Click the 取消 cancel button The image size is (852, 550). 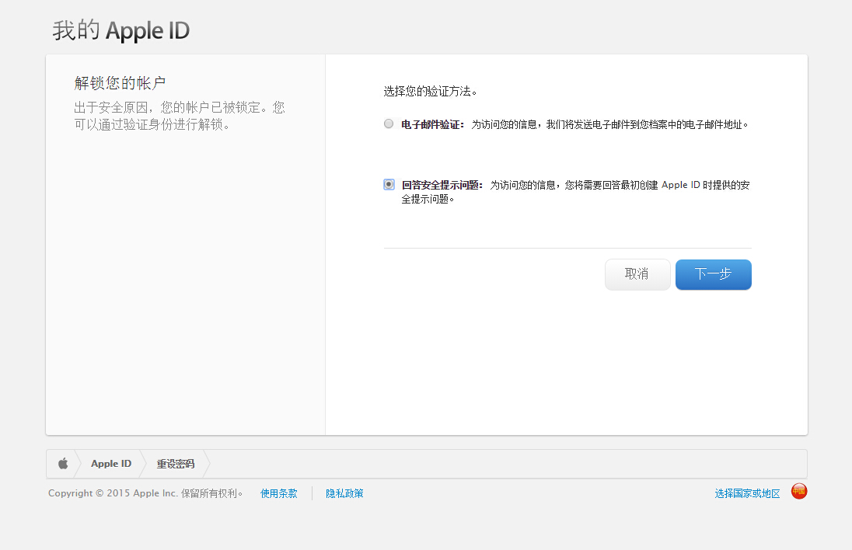[x=637, y=274]
